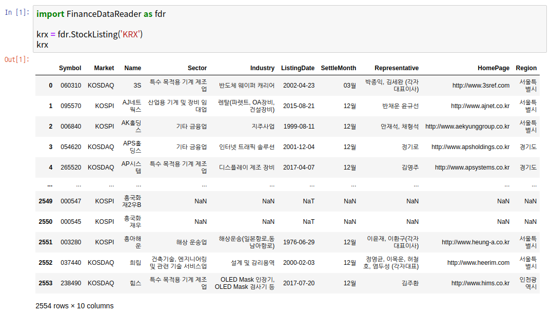Select symbol cell 054620
The image size is (551, 315).
click(x=71, y=147)
